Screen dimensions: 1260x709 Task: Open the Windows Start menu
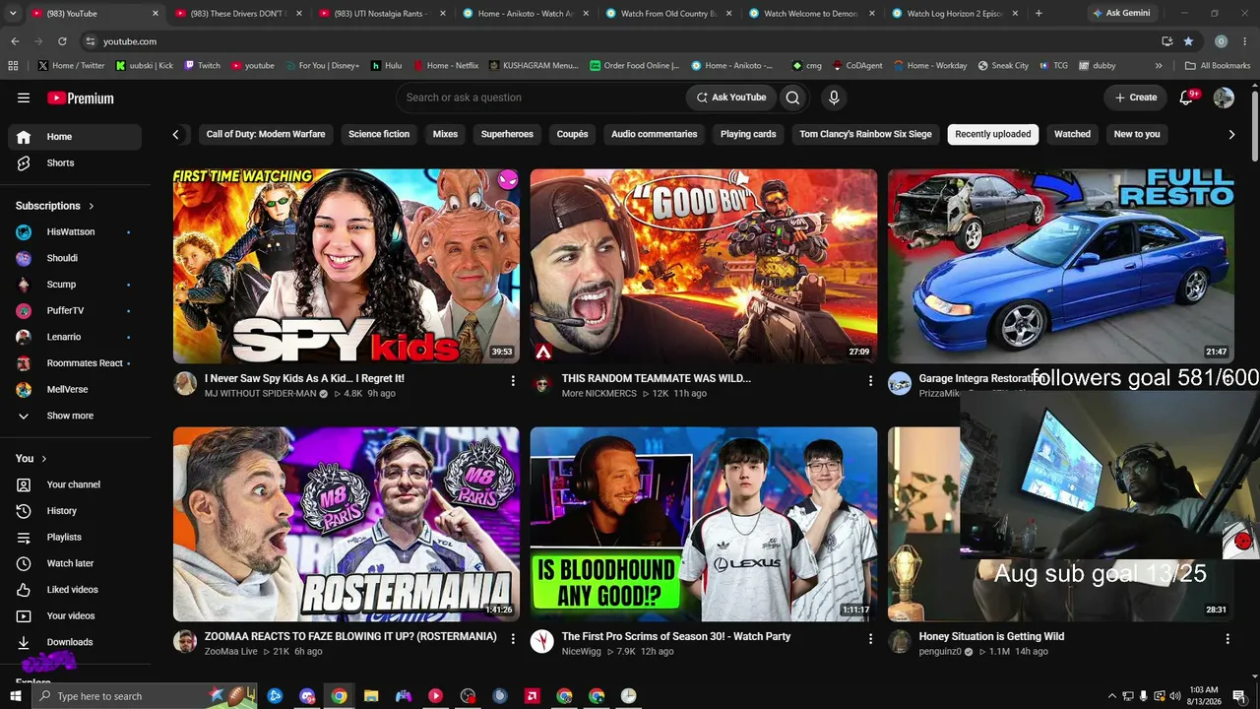[15, 696]
